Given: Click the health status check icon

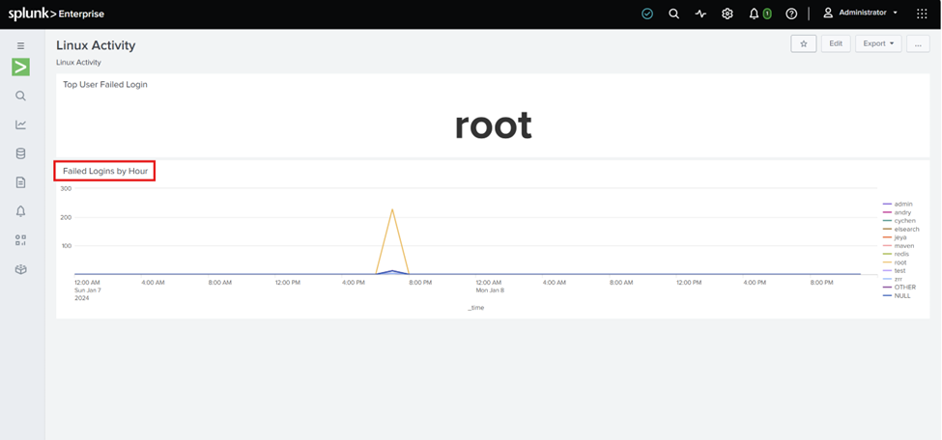Looking at the screenshot, I should 647,14.
